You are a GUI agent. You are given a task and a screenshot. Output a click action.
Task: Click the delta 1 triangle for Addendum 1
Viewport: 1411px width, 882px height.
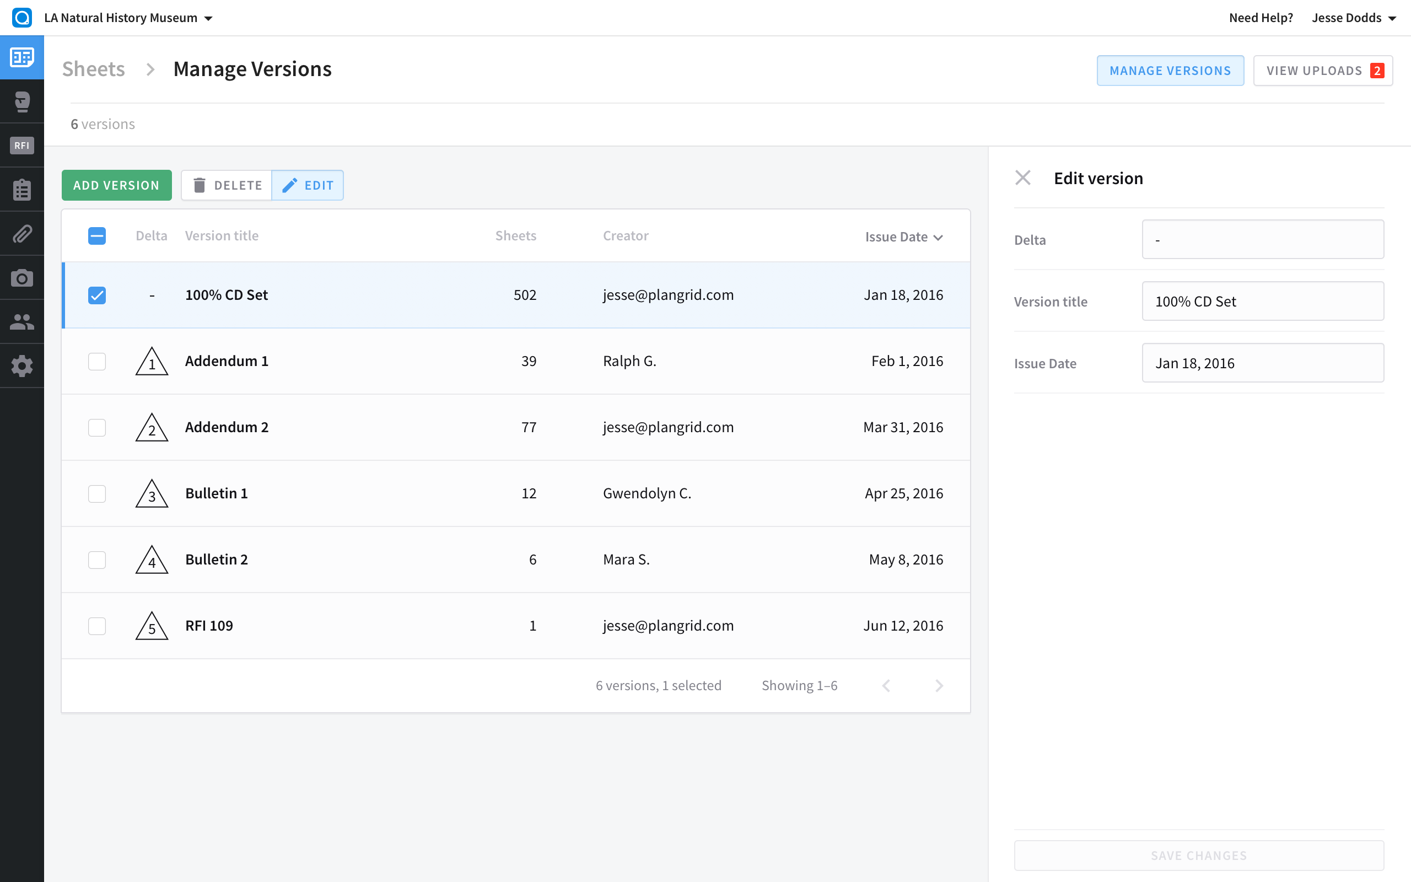[152, 361]
